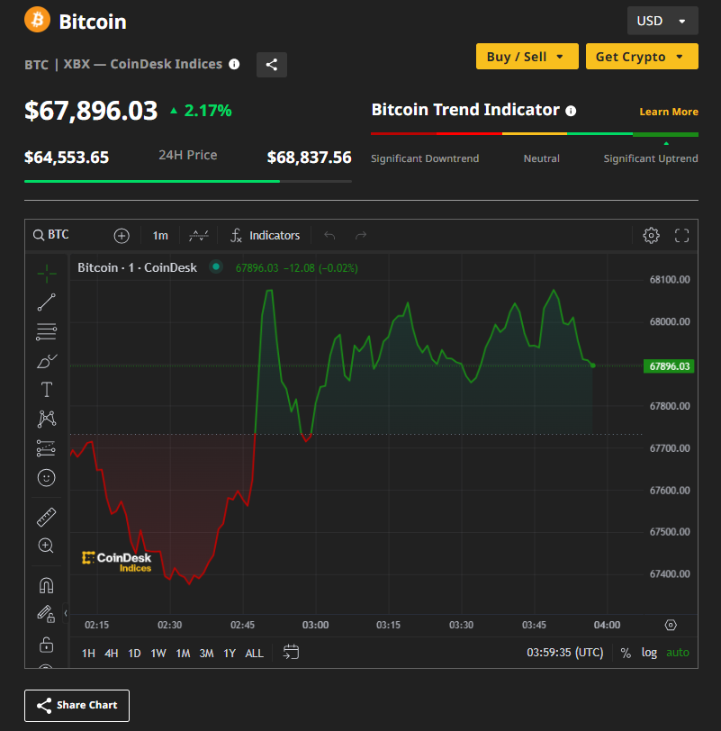Screen dimensions: 721x731
Task: Click the 24H low price $64,553.65
Action: [67, 158]
